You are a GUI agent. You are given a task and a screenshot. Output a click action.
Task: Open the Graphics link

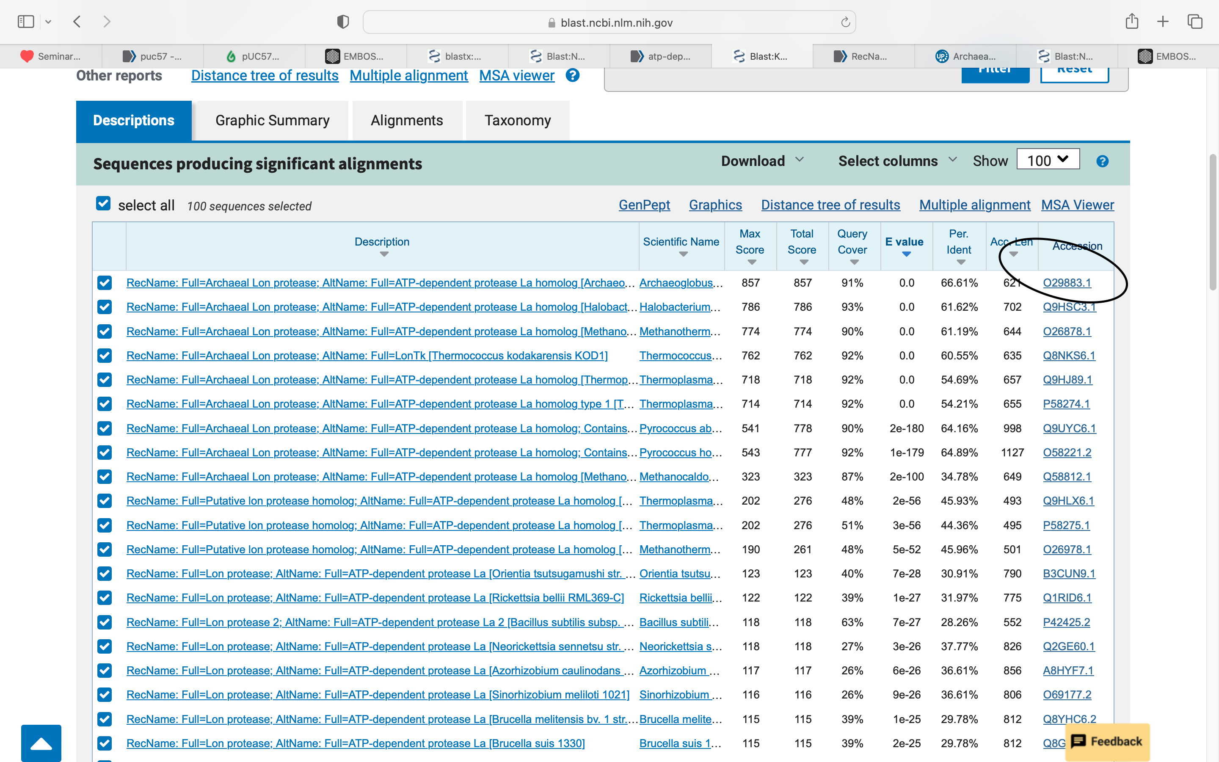click(715, 205)
